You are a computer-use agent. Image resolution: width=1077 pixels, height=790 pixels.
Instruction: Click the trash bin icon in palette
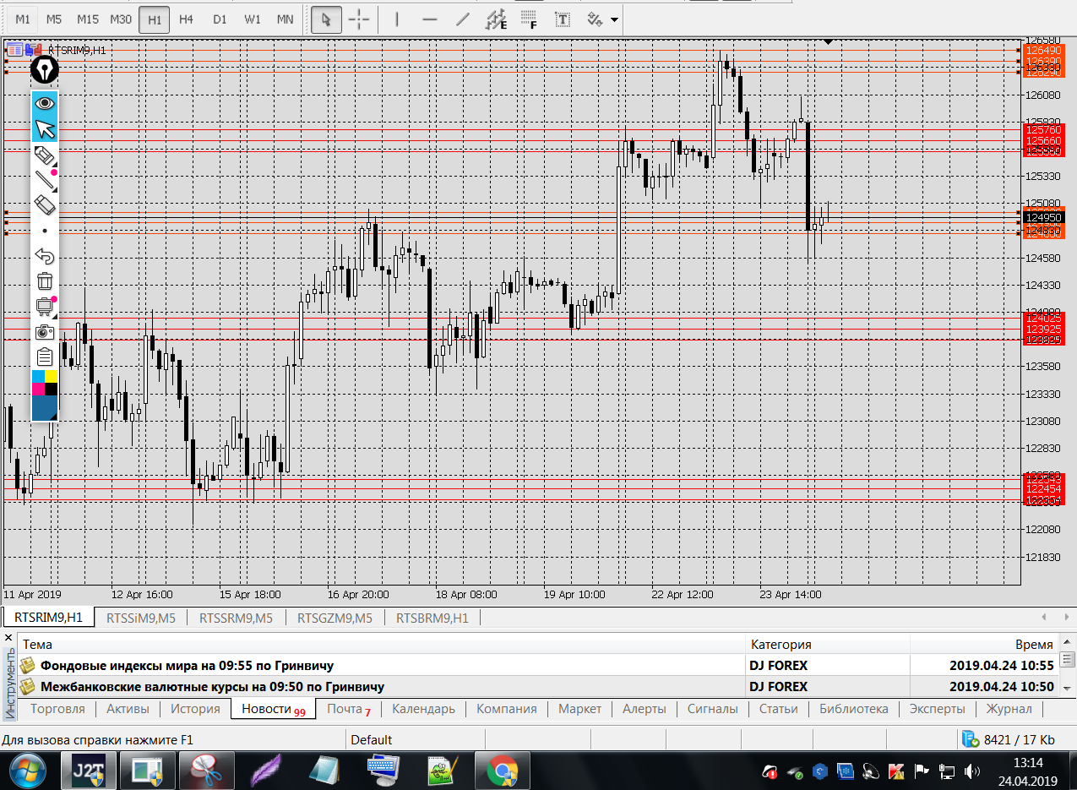coord(45,281)
